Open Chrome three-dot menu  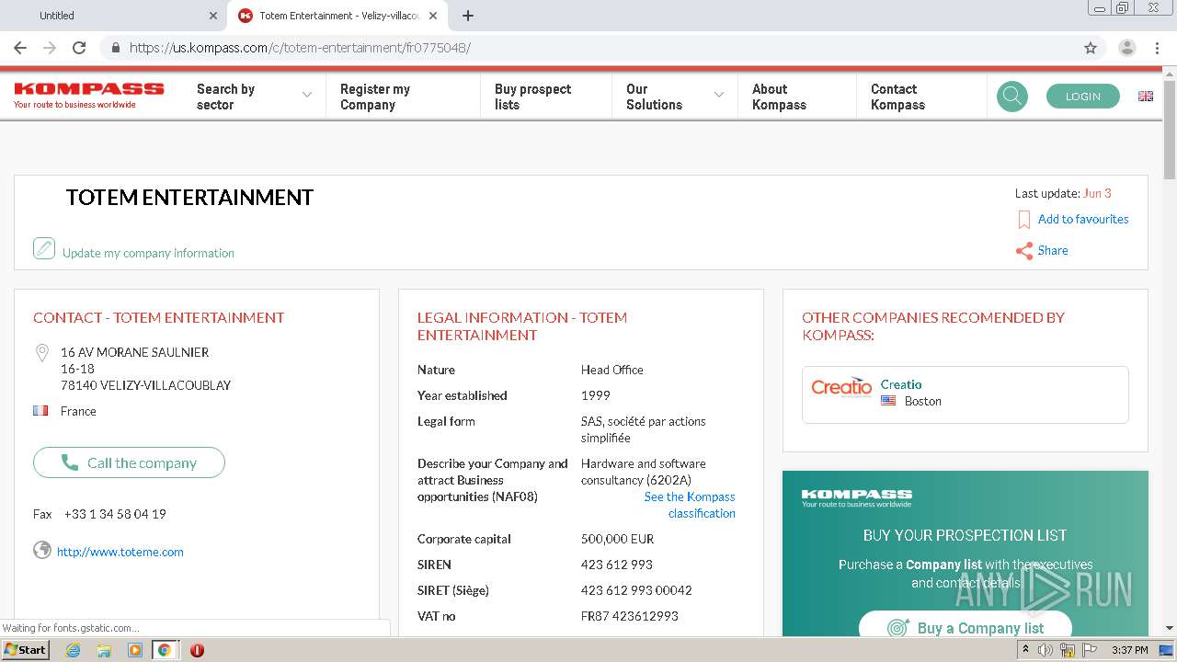[x=1157, y=48]
